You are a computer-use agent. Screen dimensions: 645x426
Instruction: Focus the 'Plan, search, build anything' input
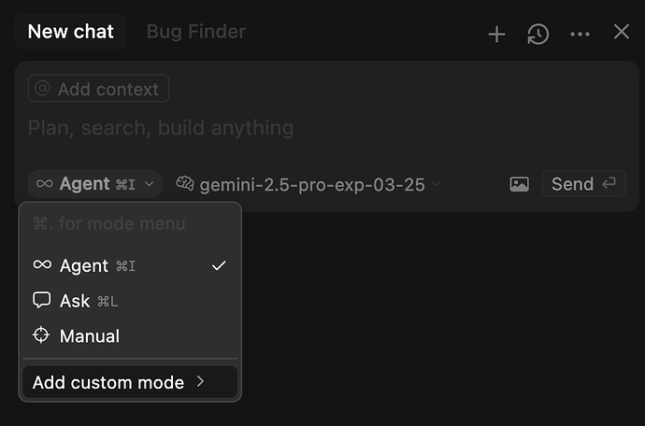coord(326,127)
